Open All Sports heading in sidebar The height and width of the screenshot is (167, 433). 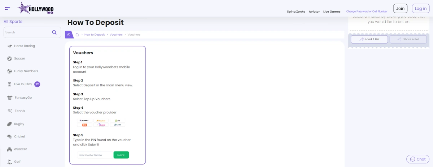click(x=13, y=22)
